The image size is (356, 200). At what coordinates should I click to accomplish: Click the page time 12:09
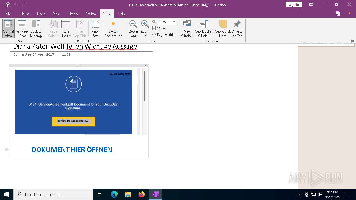[66, 54]
